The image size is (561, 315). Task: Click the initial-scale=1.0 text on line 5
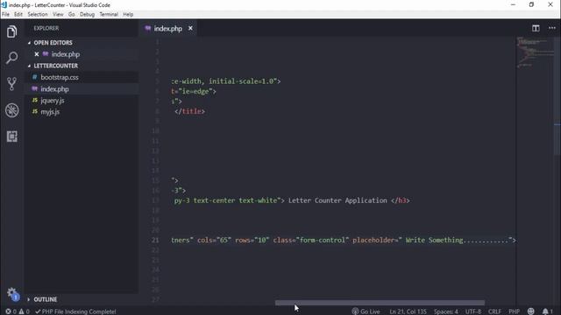(x=241, y=81)
